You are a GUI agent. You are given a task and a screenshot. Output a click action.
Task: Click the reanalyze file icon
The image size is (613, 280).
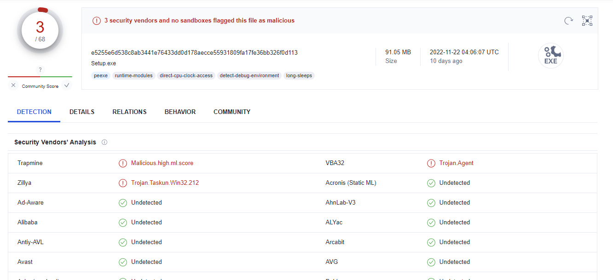(568, 20)
